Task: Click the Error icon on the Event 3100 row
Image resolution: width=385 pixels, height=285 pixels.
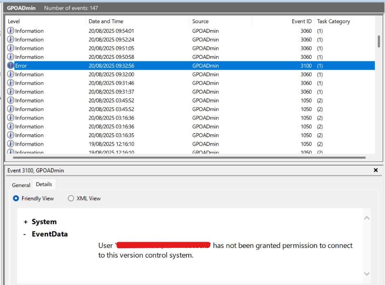Action: coord(10,65)
